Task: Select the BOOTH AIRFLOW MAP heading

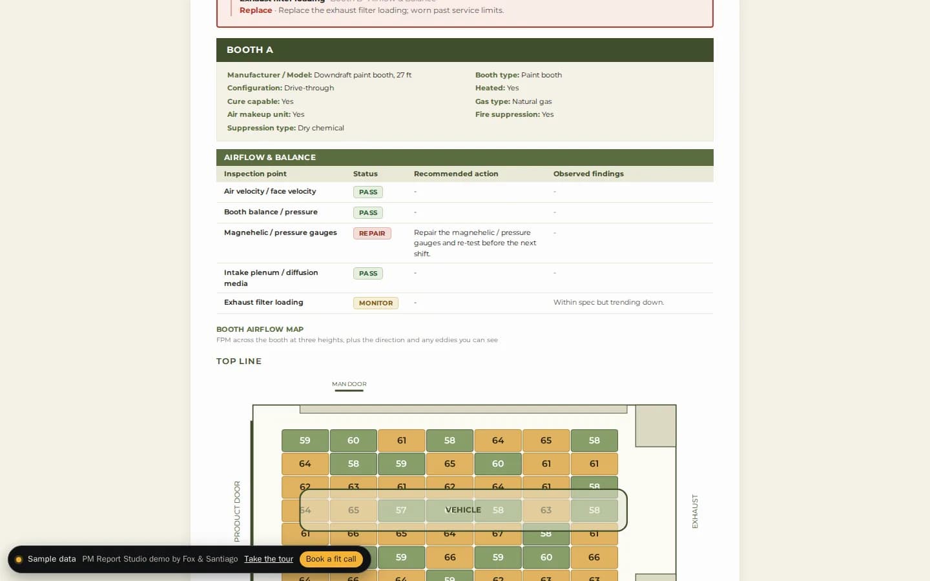Action: pos(260,329)
